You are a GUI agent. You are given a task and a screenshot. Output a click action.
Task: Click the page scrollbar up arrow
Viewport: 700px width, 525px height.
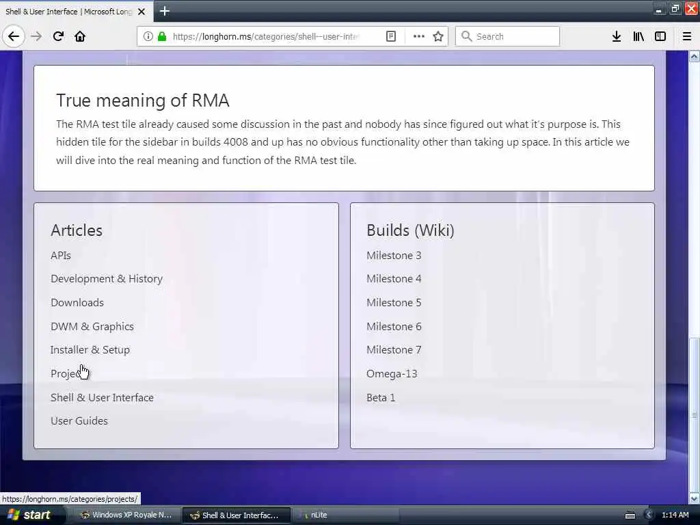[x=694, y=56]
